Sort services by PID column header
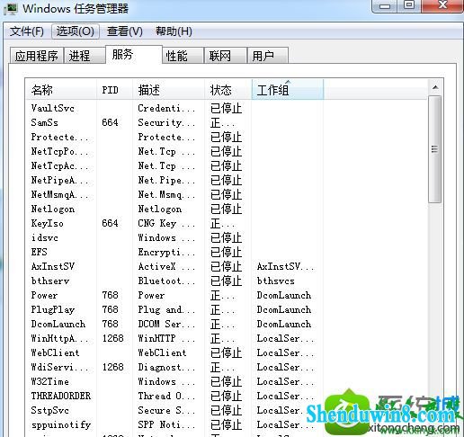The width and height of the screenshot is (464, 437). (114, 90)
